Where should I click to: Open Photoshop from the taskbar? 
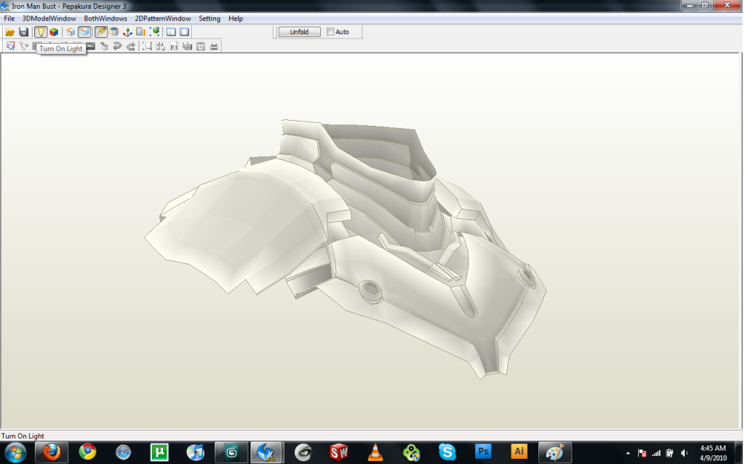[x=483, y=452]
